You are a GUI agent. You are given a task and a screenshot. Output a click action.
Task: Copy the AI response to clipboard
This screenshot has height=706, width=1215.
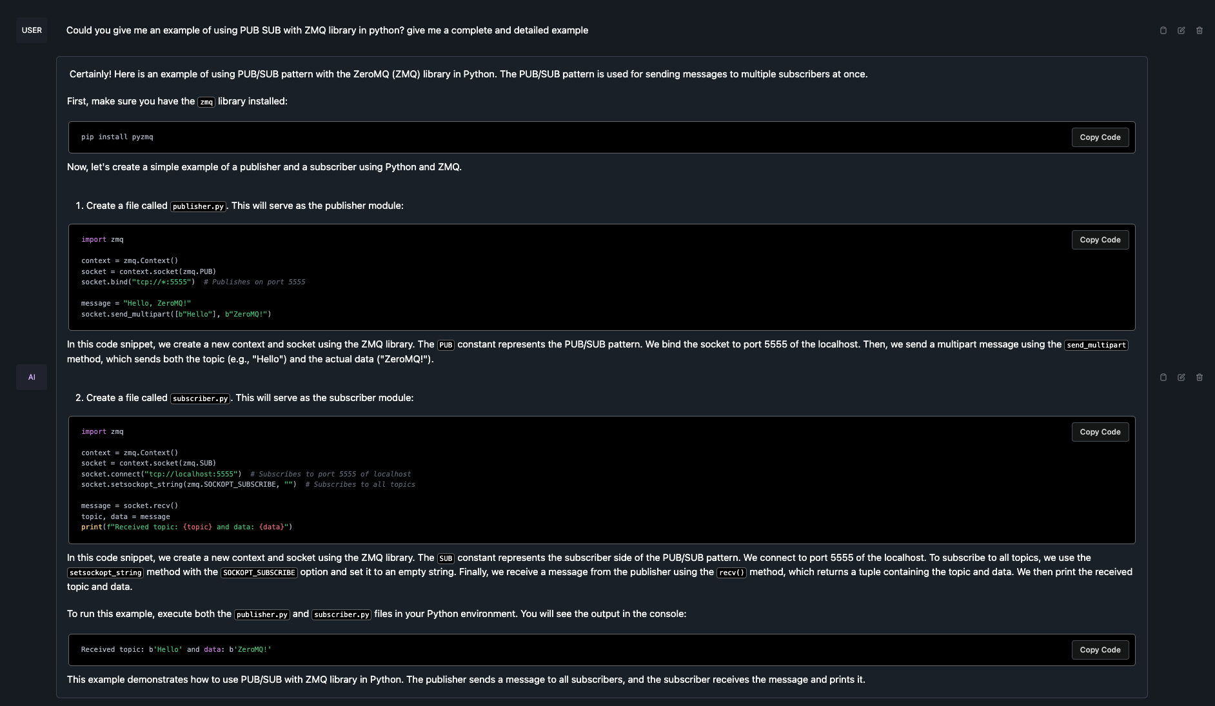tap(1163, 377)
